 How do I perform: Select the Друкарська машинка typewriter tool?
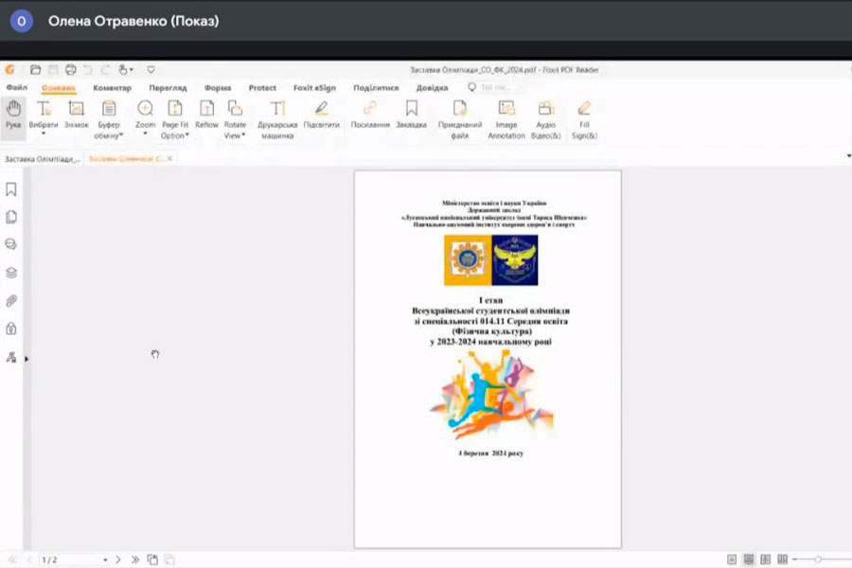(x=277, y=119)
